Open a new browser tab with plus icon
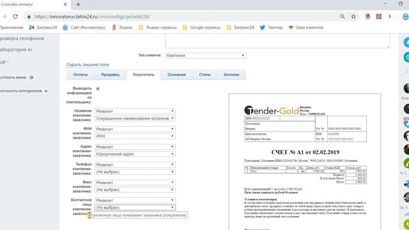 pos(78,4)
